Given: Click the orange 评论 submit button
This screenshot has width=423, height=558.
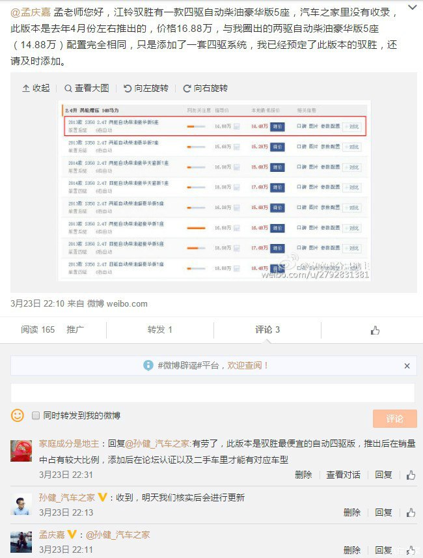Looking at the screenshot, I should pos(394,419).
